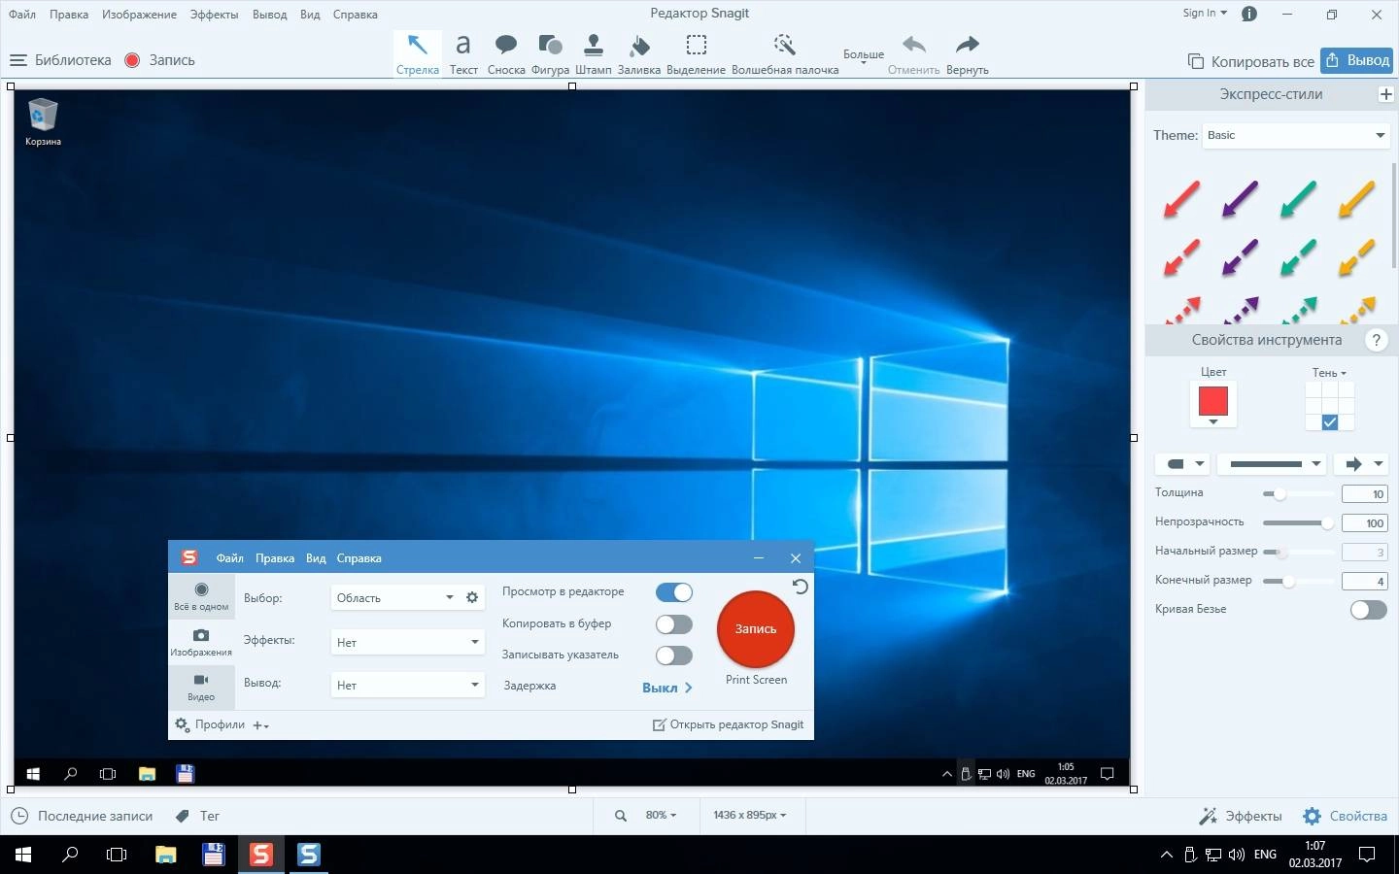Select the Выделение selection tool
Viewport: 1399px width, 874px height.
pos(696,53)
